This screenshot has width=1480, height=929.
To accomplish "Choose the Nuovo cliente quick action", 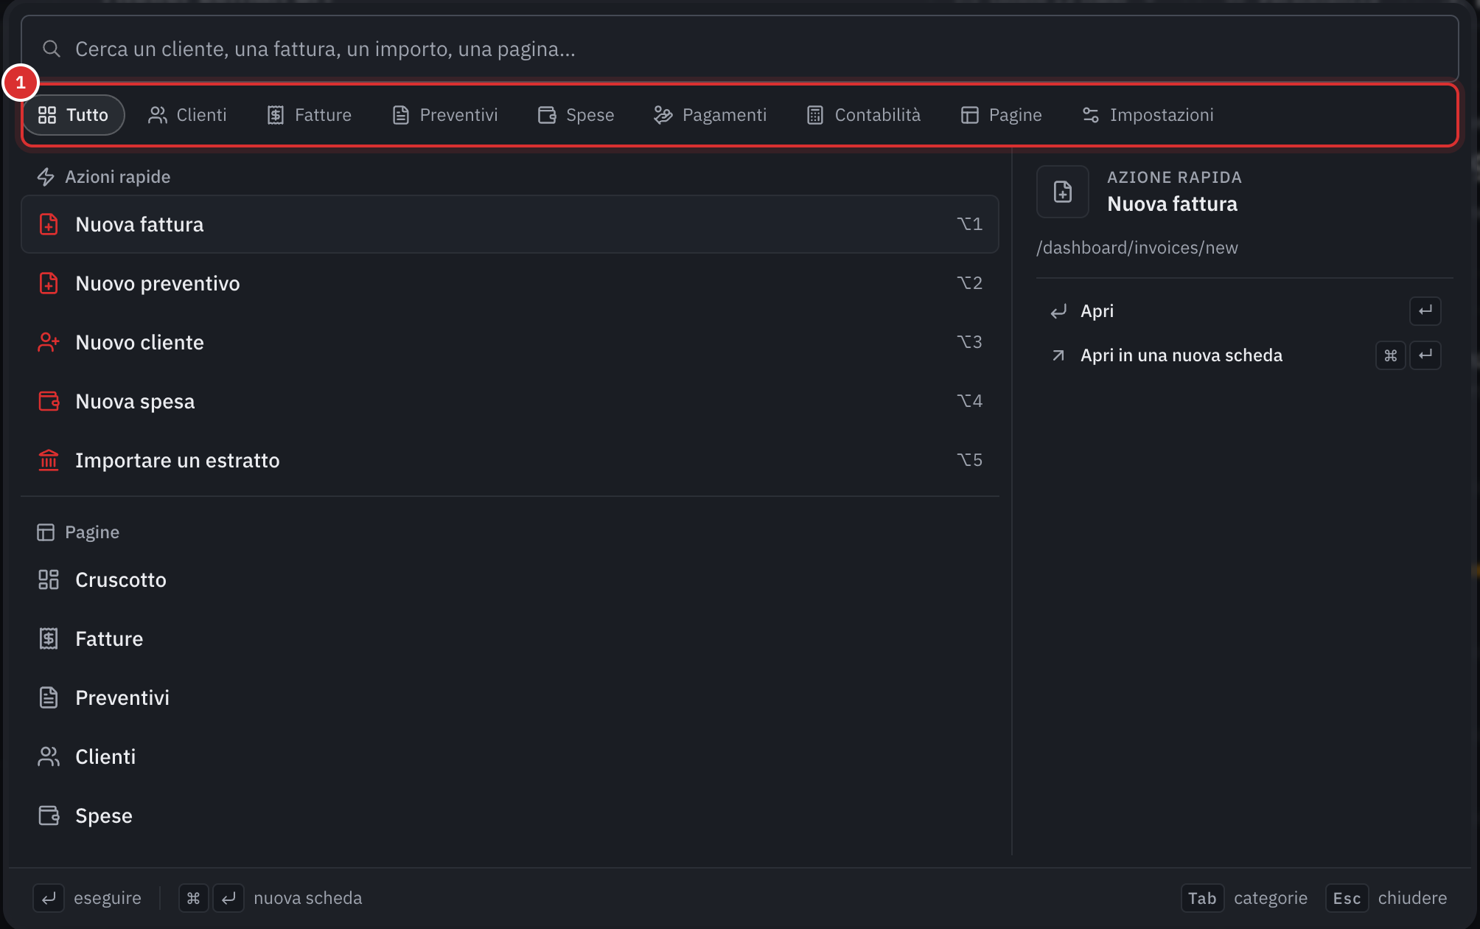I will click(510, 342).
